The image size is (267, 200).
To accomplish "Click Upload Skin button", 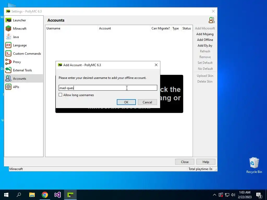I will pyautogui.click(x=205, y=76).
